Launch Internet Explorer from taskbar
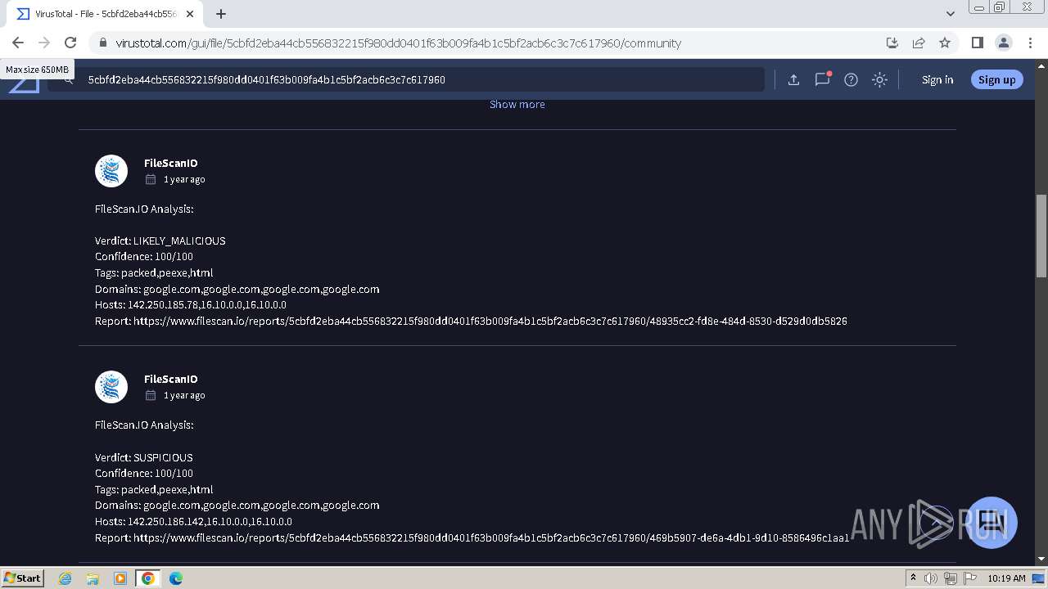The image size is (1048, 589). [65, 578]
